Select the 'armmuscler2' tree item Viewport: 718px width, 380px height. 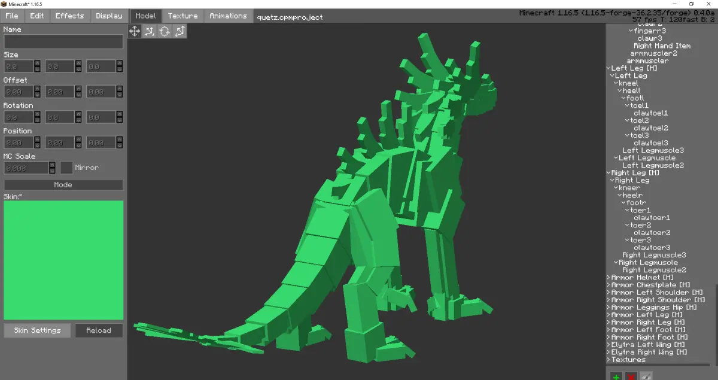(654, 53)
